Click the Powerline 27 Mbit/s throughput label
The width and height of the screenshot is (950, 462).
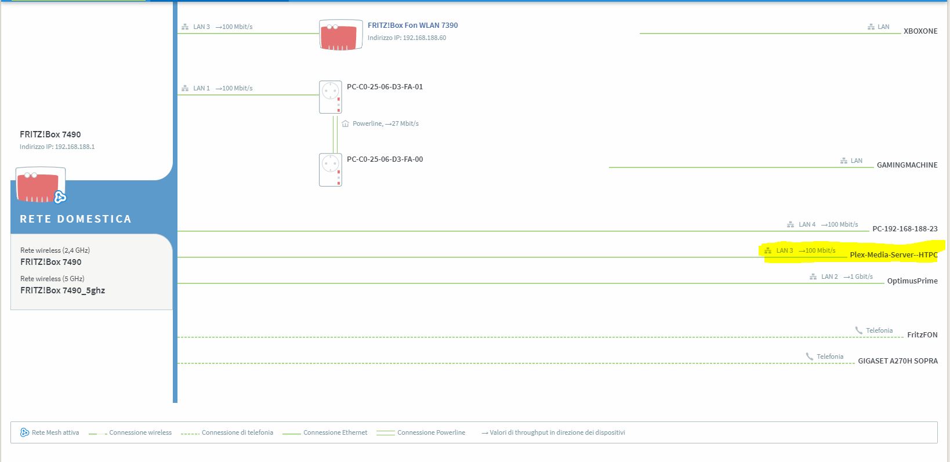(x=386, y=123)
